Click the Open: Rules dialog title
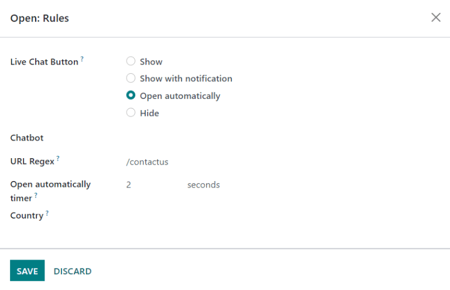This screenshot has height=290, width=450. [39, 18]
